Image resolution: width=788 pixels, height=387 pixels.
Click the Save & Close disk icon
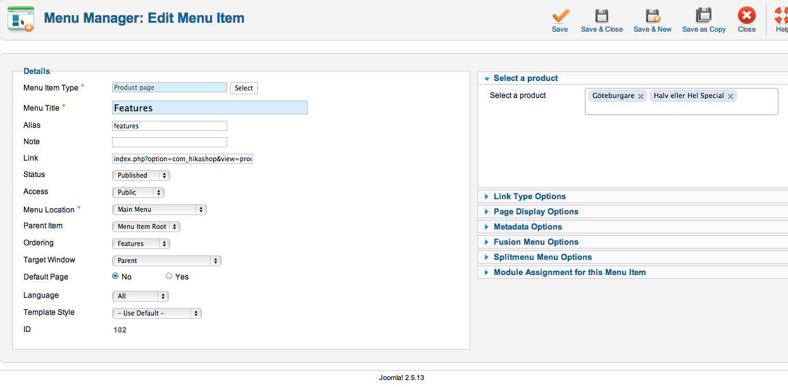coord(601,16)
